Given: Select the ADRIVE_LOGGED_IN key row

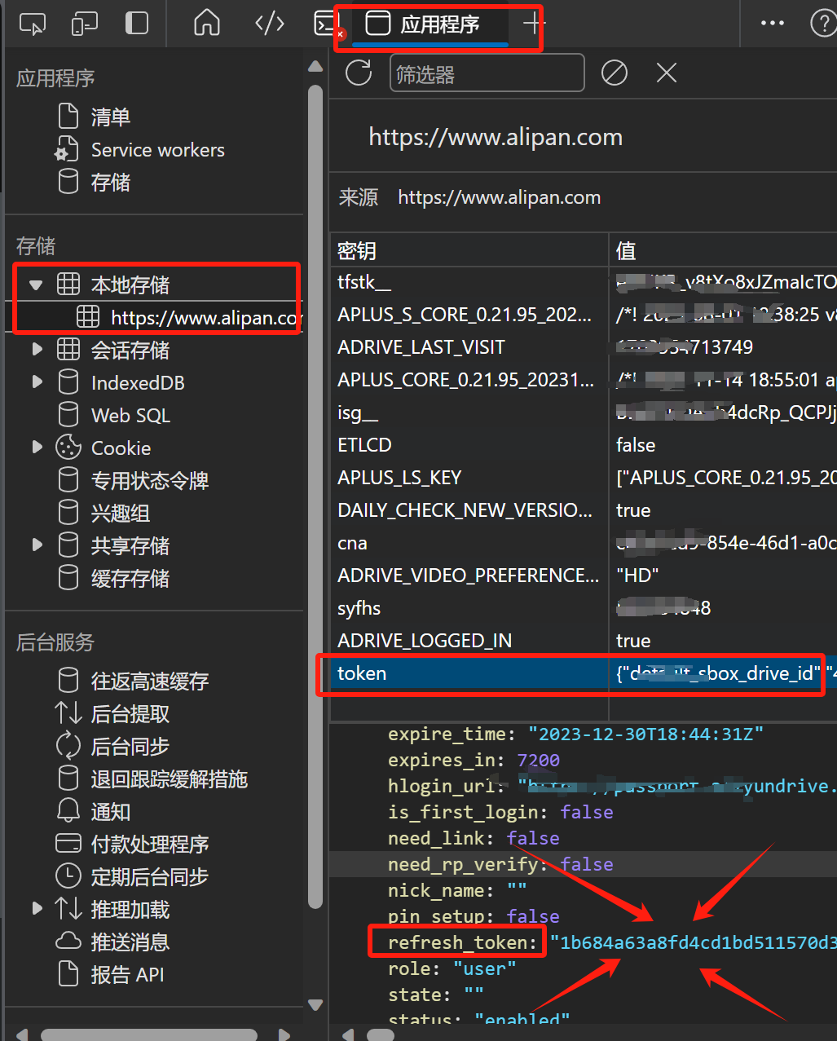Looking at the screenshot, I should click(x=584, y=641).
